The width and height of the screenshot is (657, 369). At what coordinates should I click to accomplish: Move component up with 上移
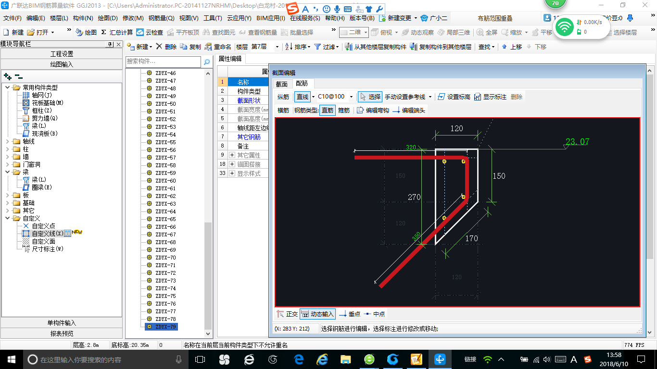(512, 47)
